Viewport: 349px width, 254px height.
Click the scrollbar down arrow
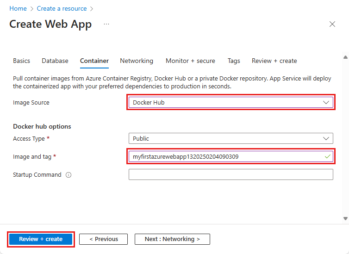click(345, 218)
